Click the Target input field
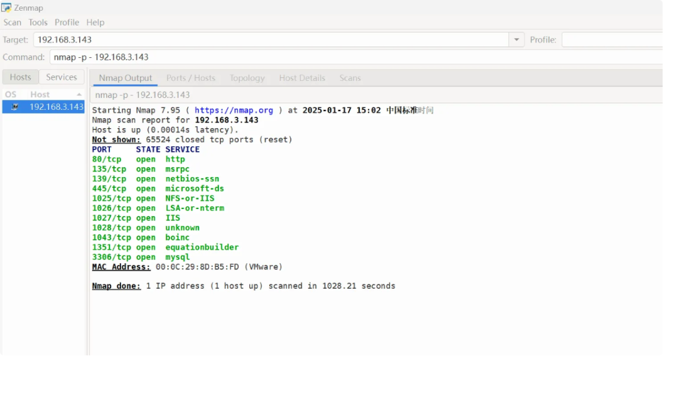This screenshot has height=415, width=678. (271, 40)
